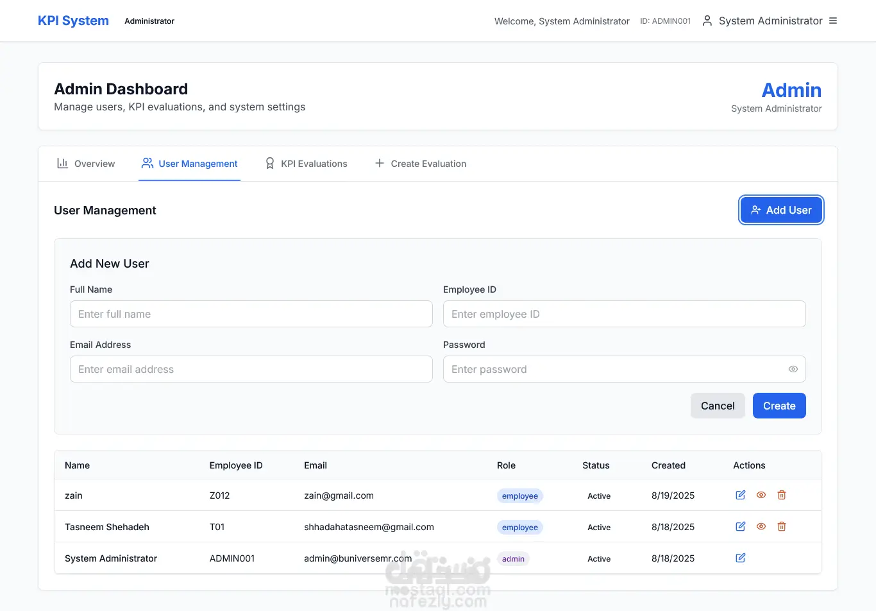Click into the Employee ID field

(x=624, y=314)
